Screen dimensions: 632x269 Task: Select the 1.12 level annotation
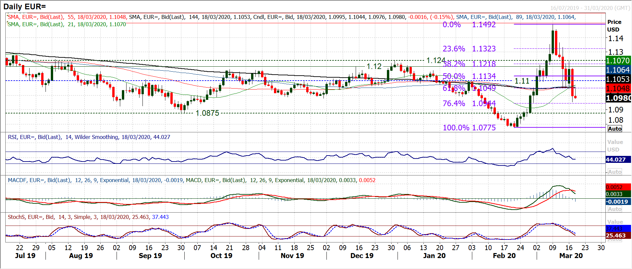pos(374,66)
